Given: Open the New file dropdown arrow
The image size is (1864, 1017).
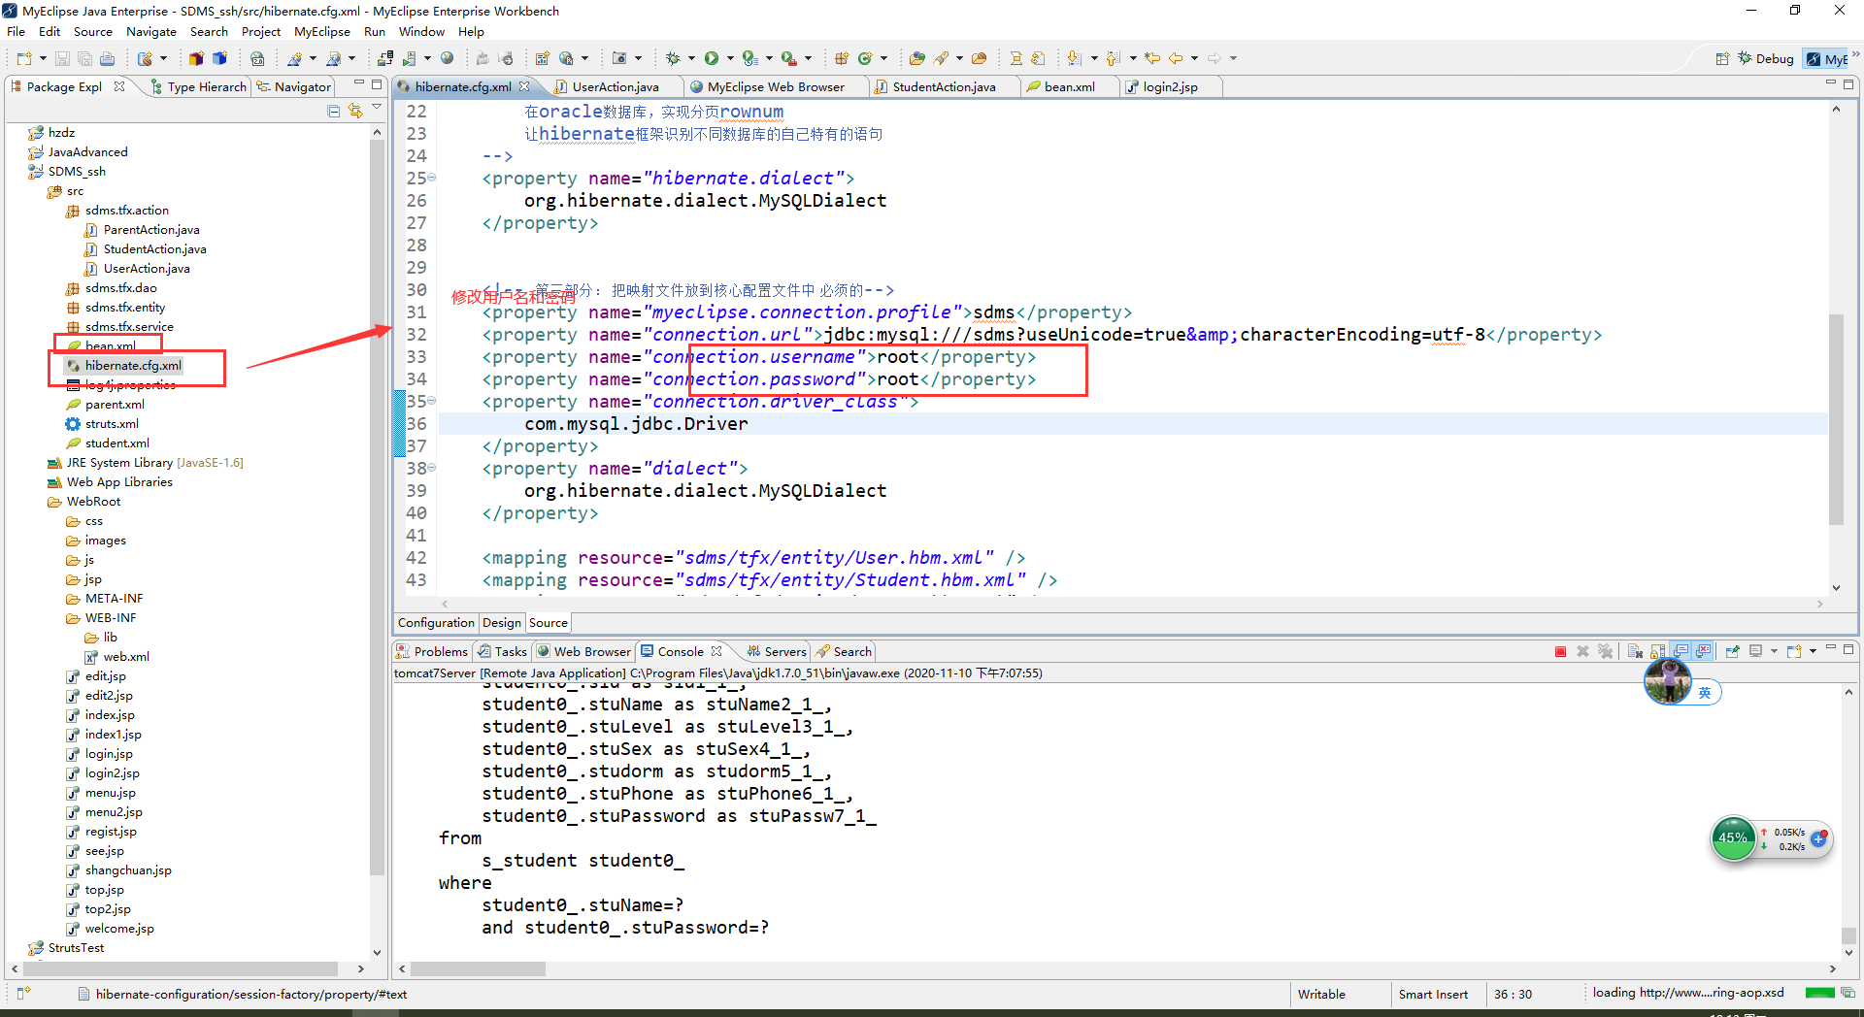Looking at the screenshot, I should pos(43,58).
